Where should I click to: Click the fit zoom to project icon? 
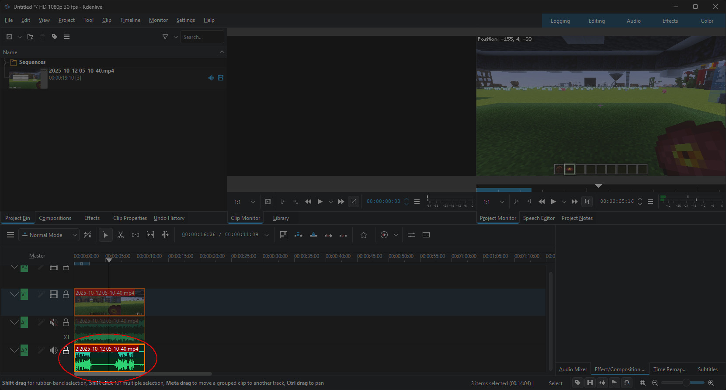(643, 383)
